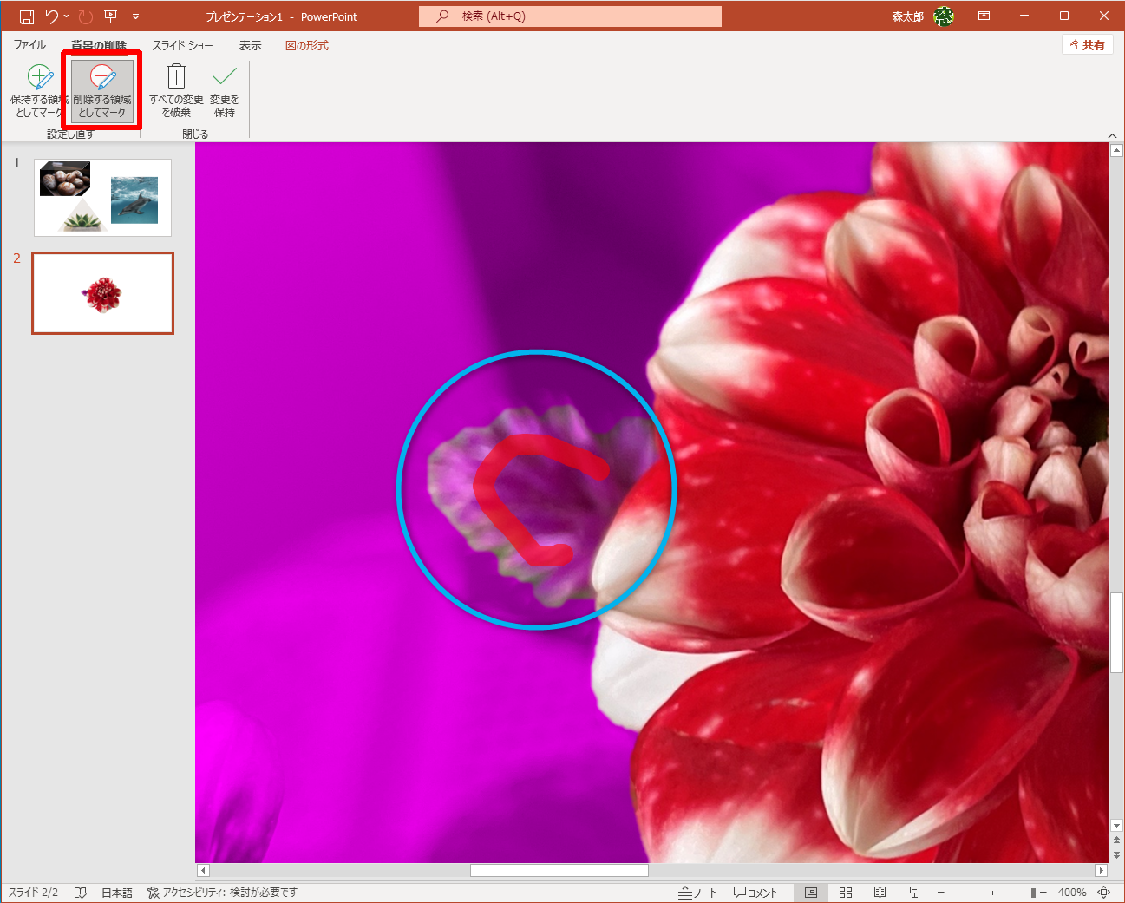1125x903 pixels.
Task: Choose 保持する領域としてマーク tool
Action: click(x=38, y=91)
